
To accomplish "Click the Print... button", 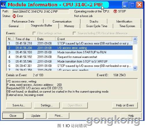I will 59,116.
